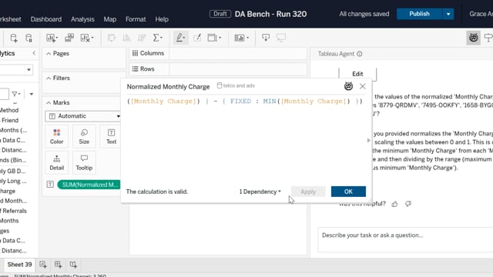This screenshot has height=277, width=493.
Task: Click the OK button in calculation dialog
Action: click(348, 192)
